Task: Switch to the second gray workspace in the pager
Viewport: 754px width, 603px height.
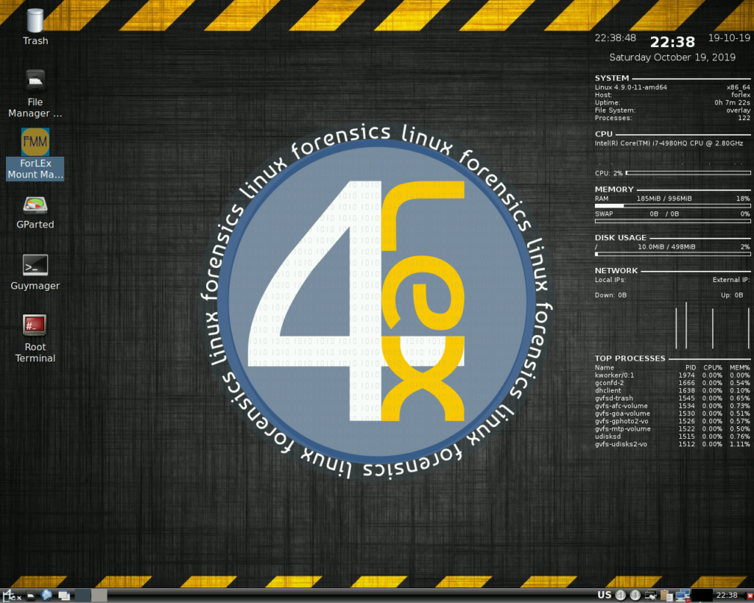Action: point(99,596)
